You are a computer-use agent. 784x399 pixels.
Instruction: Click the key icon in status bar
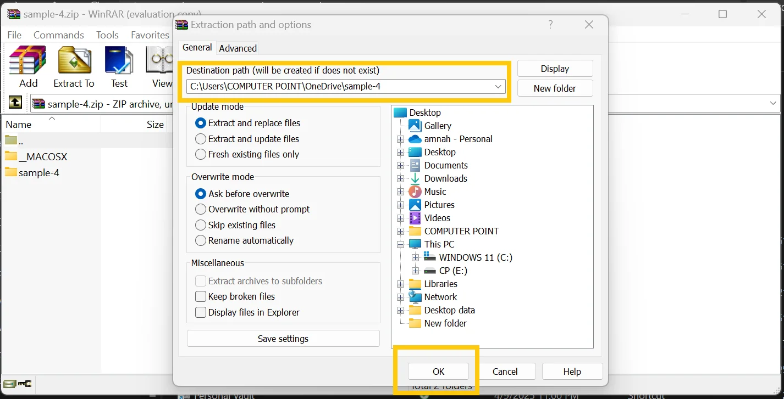click(25, 384)
